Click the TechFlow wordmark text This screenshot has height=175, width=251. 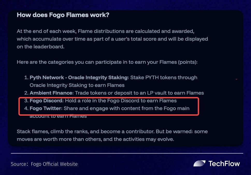point(224,164)
